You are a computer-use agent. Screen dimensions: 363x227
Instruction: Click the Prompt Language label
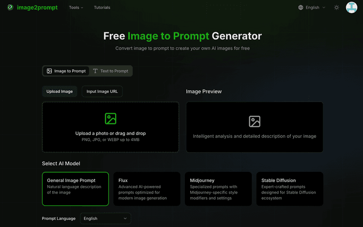(59, 218)
